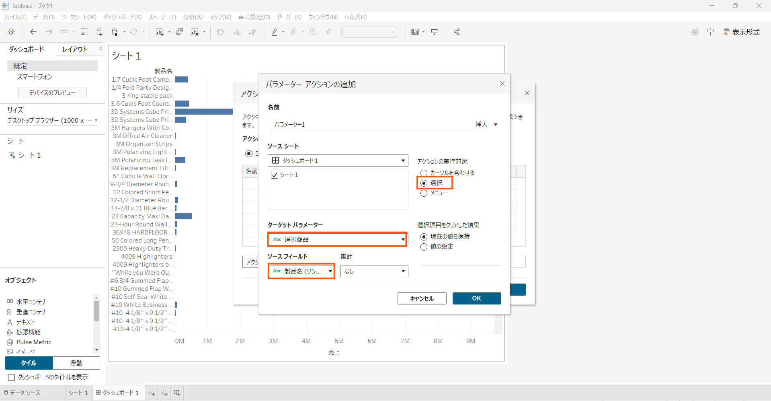Expand the ソース シート dropdown showing ダッシュボード 1
The width and height of the screenshot is (771, 401).
coord(338,160)
